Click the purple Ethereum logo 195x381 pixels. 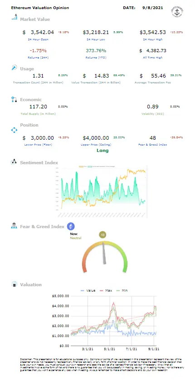pyautogui.click(x=71, y=226)
